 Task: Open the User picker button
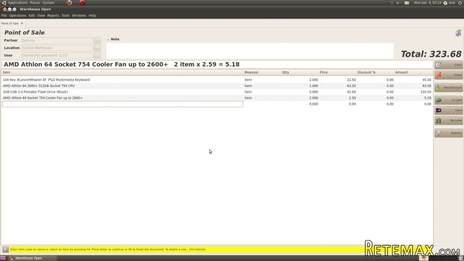click(x=97, y=55)
